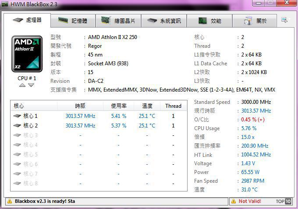298x209 pixels.
Task: Click the MMX instruction set list
Action: coord(182,90)
